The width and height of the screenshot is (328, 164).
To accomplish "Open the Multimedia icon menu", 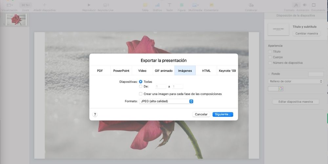I will (x=195, y=5).
